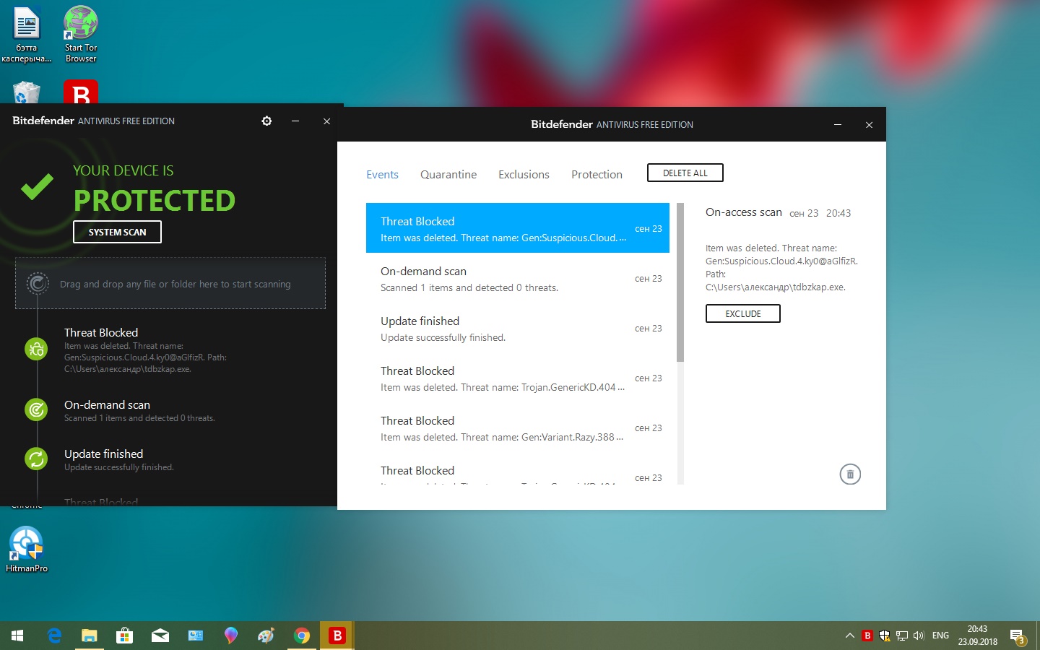Click the trash icon in event details
The image size is (1040, 650).
(850, 474)
